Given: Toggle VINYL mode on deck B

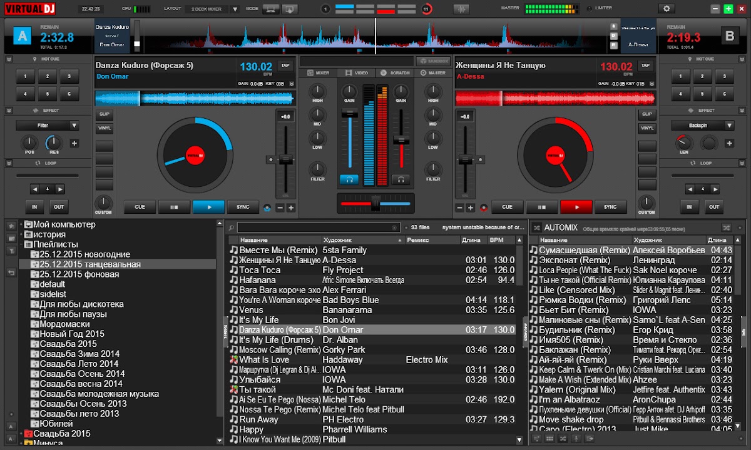Looking at the screenshot, I should [x=647, y=128].
